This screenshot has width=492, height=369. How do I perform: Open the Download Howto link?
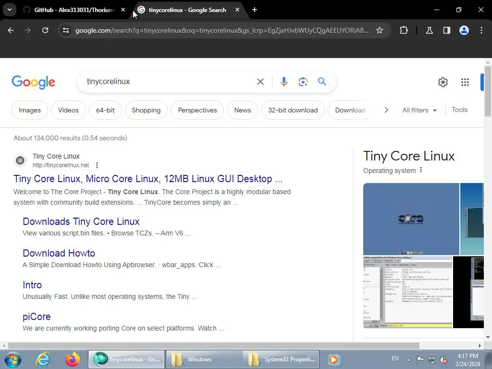pos(59,253)
